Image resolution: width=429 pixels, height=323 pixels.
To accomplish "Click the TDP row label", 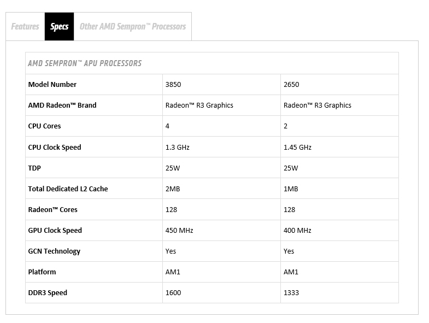I will pos(35,168).
